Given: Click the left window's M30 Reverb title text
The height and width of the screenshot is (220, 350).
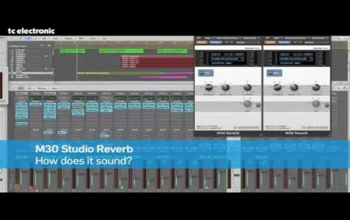Looking at the screenshot, I should [228, 133].
